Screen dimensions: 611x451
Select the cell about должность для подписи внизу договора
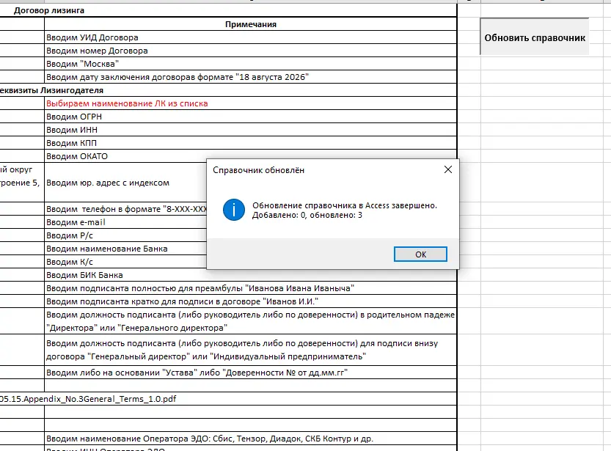pyautogui.click(x=251, y=350)
